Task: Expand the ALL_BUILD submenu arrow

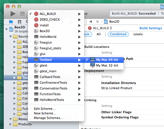Action: click(79, 14)
